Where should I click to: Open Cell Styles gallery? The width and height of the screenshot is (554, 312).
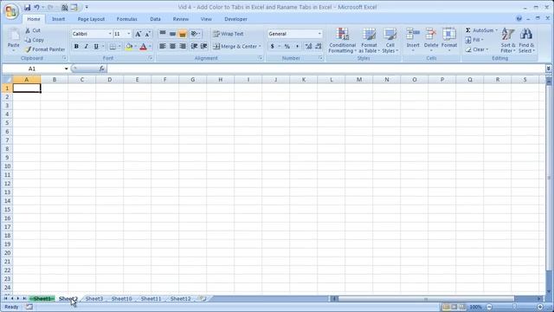coord(390,41)
